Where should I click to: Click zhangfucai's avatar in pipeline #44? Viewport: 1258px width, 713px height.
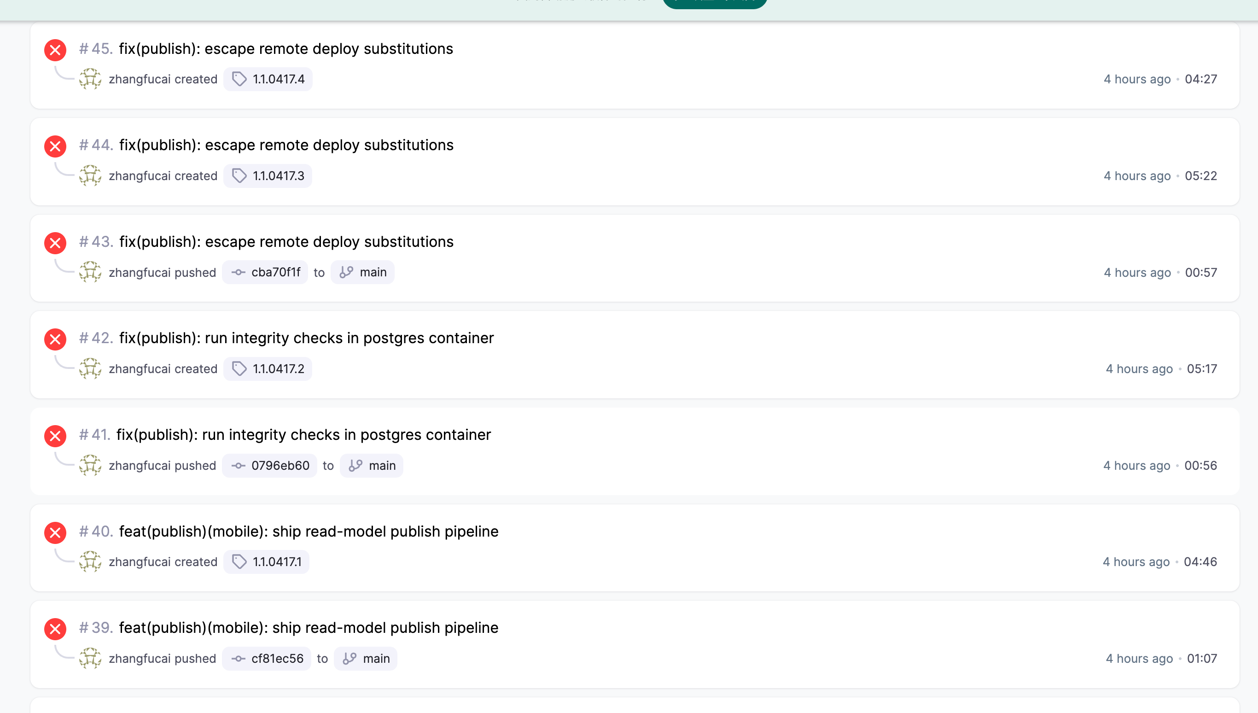tap(90, 176)
